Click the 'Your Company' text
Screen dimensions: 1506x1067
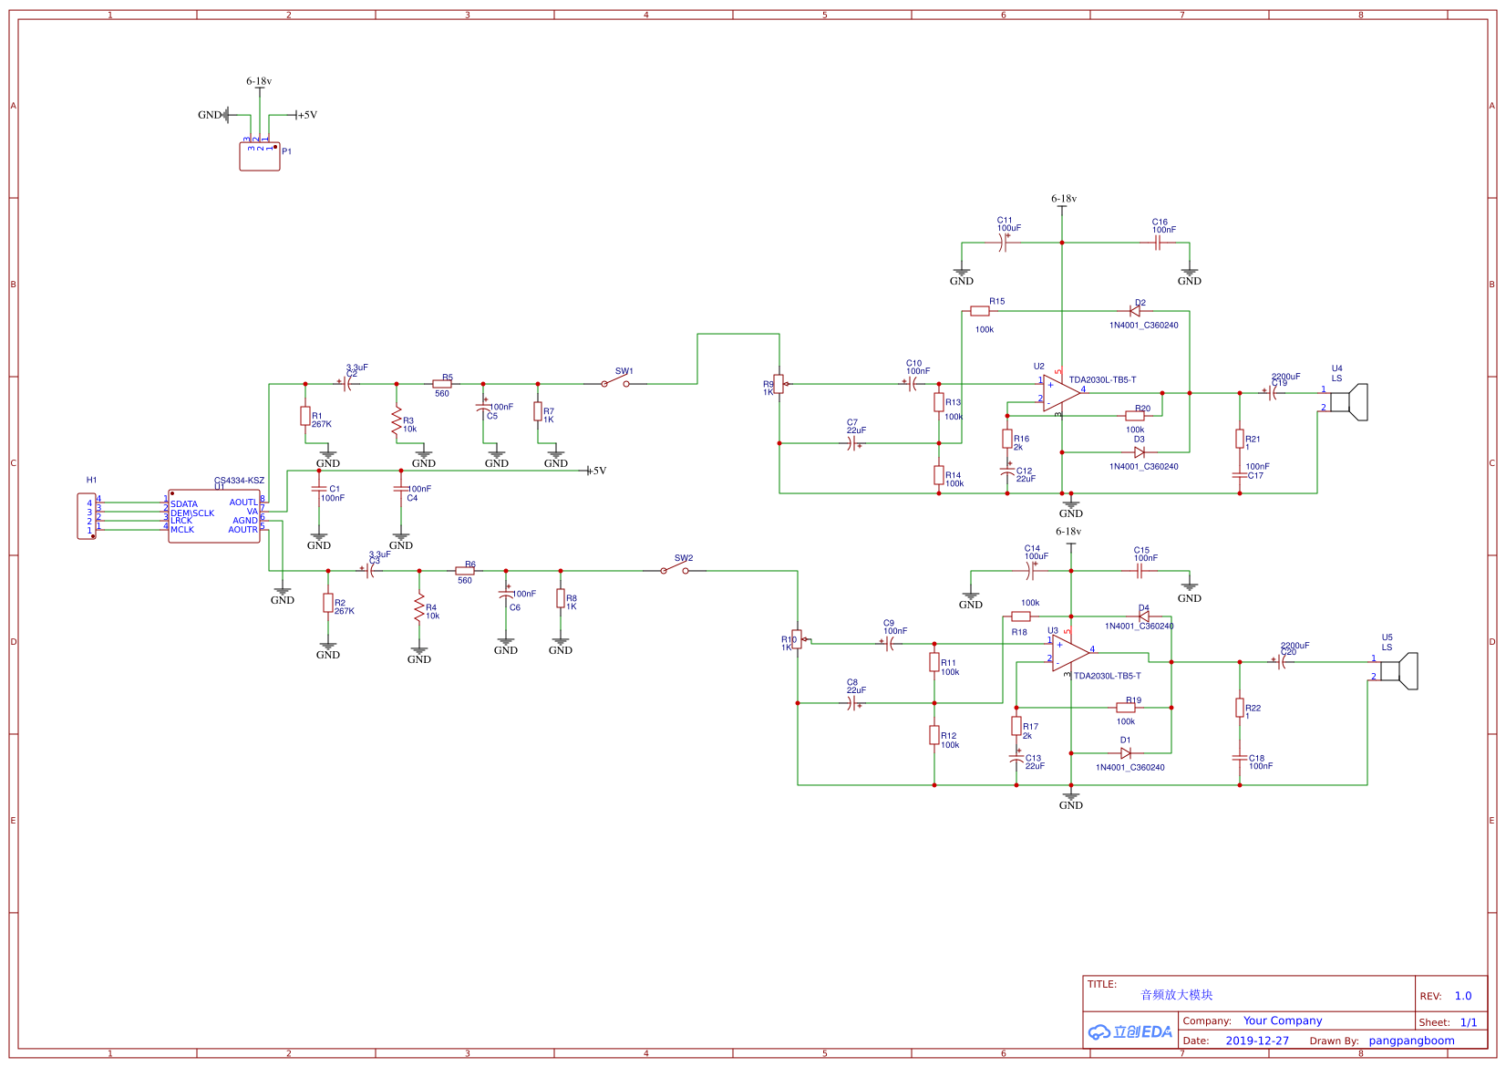(1283, 1021)
